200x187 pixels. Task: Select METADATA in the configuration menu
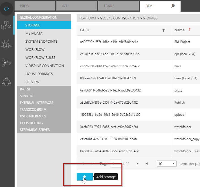(x=34, y=33)
